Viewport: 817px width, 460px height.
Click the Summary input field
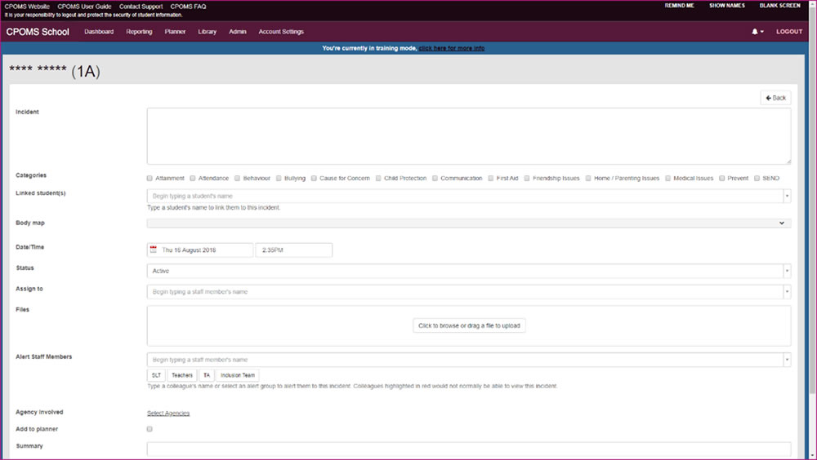tap(469, 449)
